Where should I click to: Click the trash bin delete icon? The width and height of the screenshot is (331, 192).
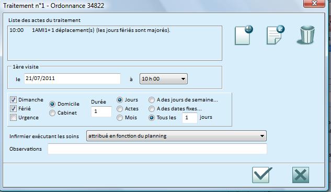coord(306,35)
